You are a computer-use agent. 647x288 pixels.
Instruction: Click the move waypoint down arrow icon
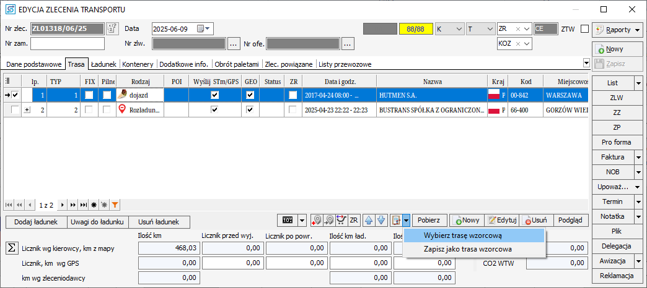[382, 221]
